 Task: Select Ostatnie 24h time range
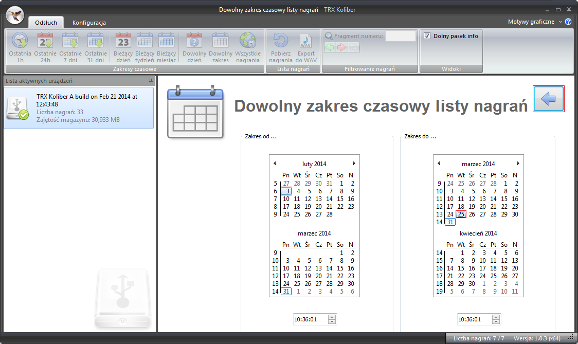(45, 47)
